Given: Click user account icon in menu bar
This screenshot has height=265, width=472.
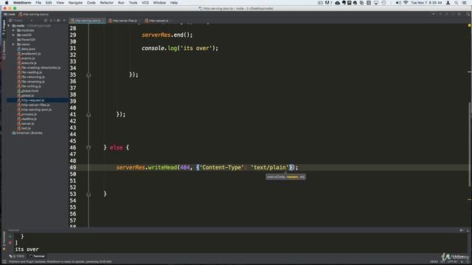Looking at the screenshot, I should (x=448, y=3).
